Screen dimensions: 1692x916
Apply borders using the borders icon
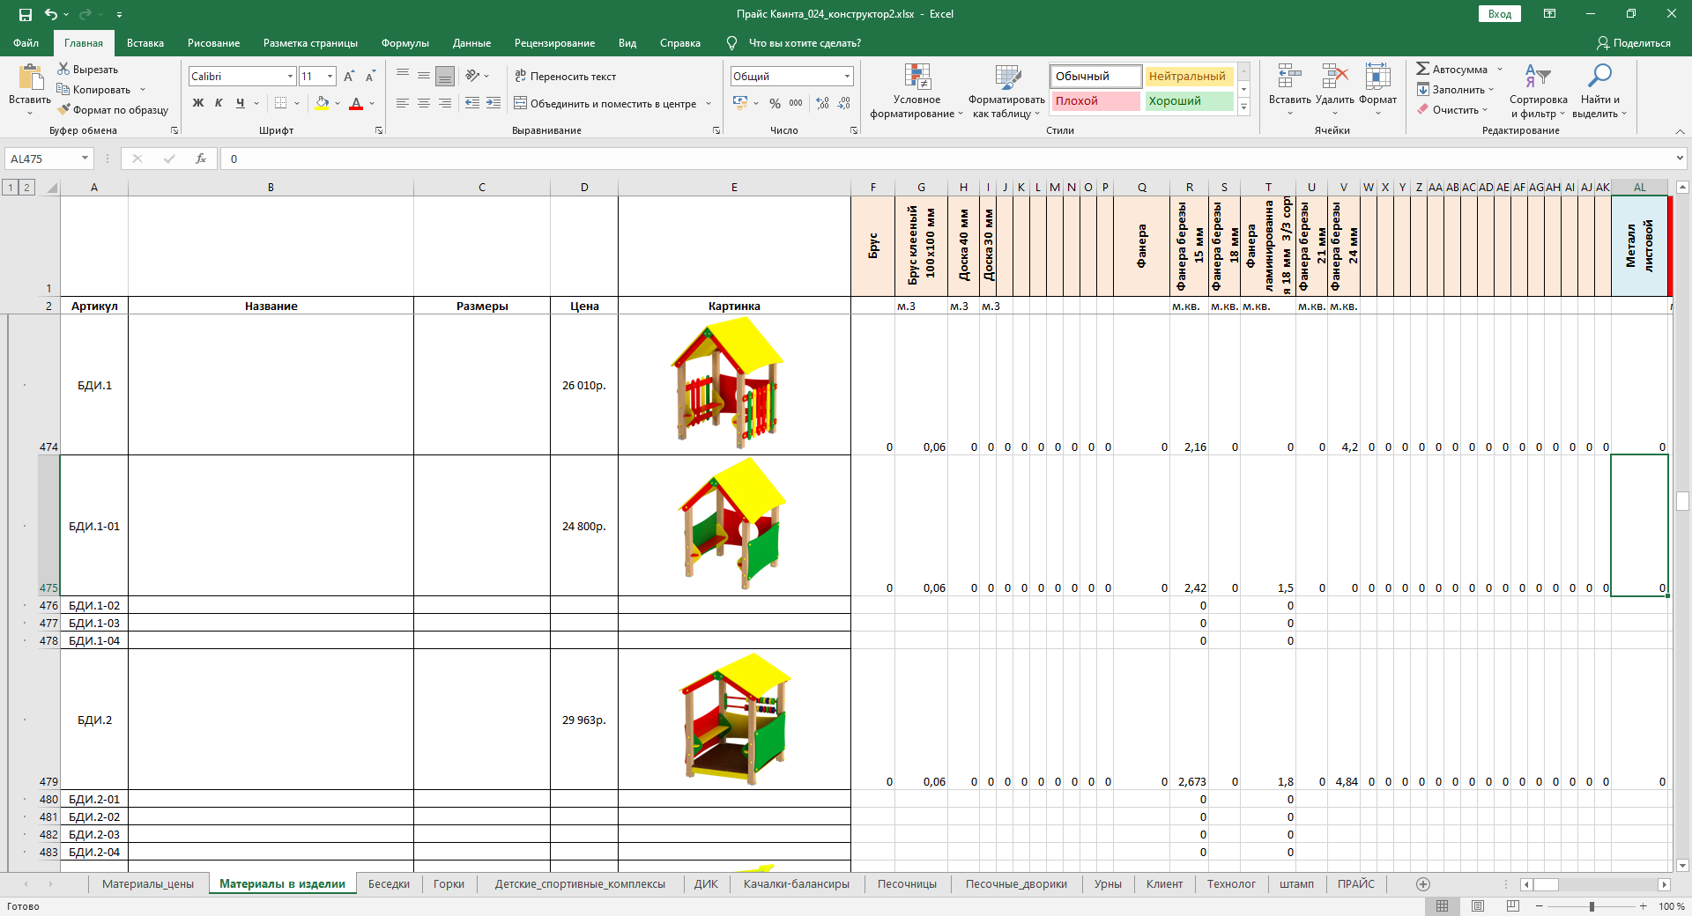pos(280,103)
